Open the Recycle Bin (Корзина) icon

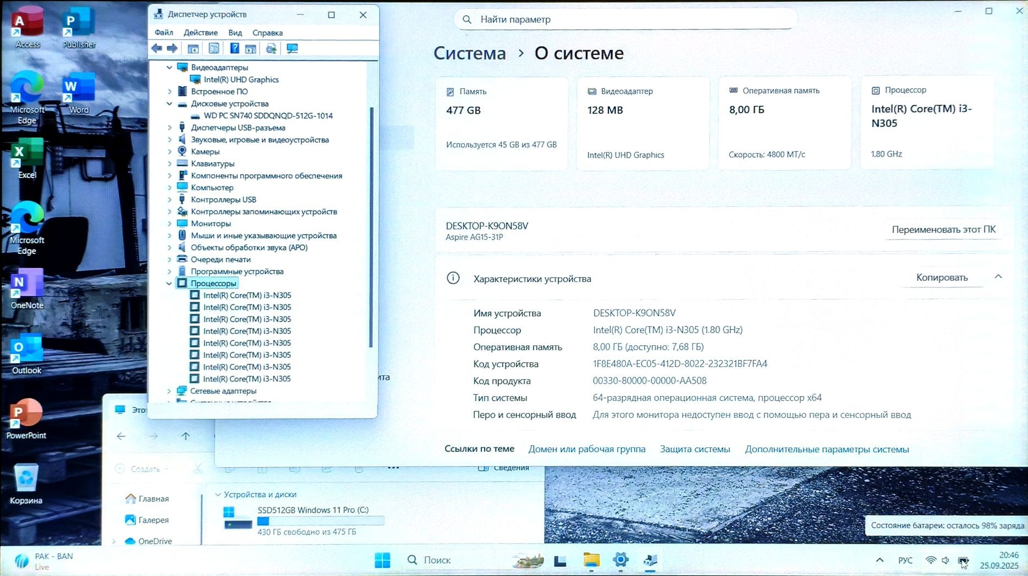(26, 484)
